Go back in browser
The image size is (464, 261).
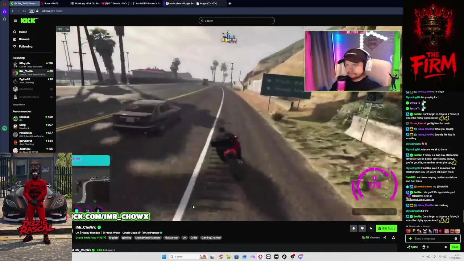pyautogui.click(x=12, y=11)
